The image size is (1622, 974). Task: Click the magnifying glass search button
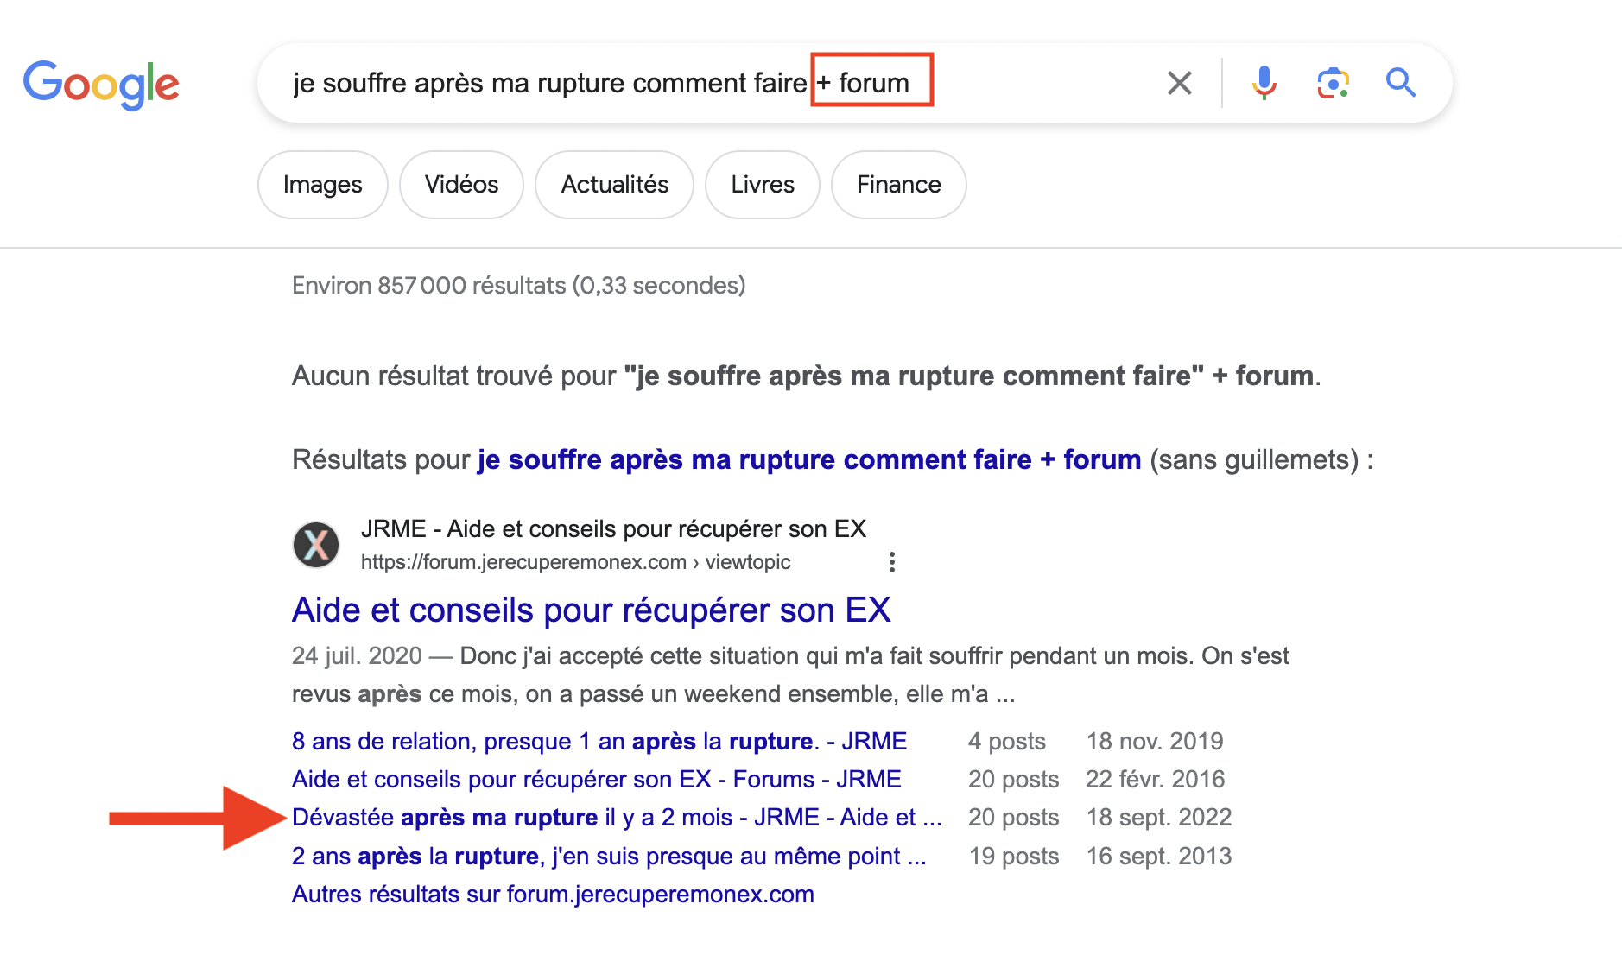(x=1400, y=84)
